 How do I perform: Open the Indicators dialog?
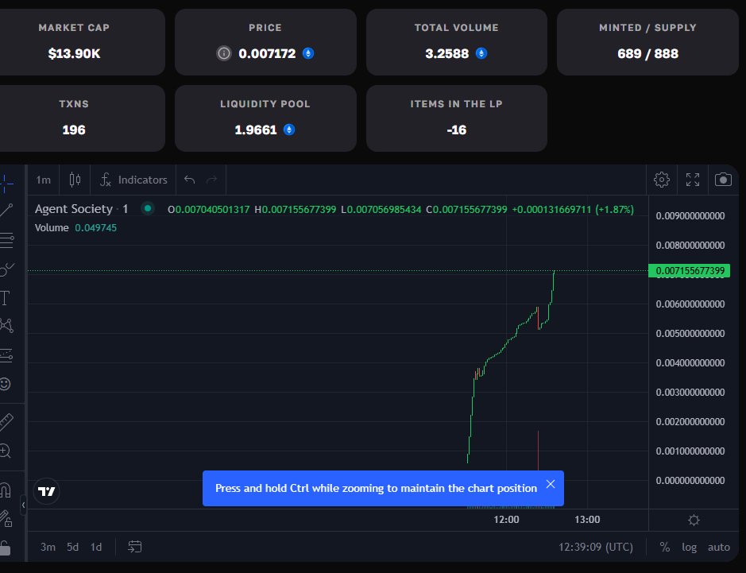click(x=133, y=180)
